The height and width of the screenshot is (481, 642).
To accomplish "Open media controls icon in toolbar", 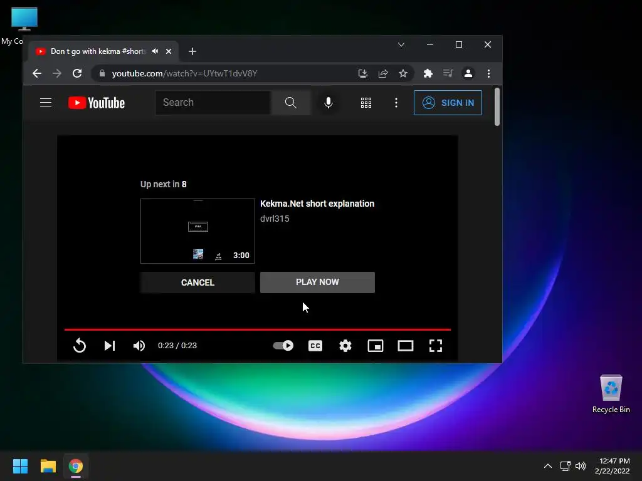I will click(448, 73).
